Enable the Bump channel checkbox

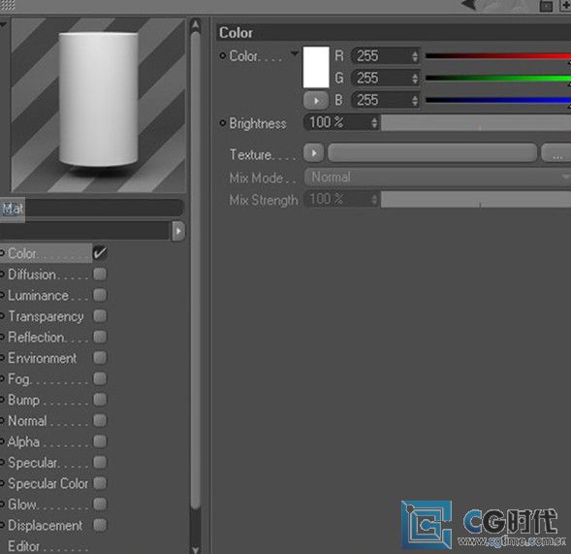pyautogui.click(x=100, y=400)
